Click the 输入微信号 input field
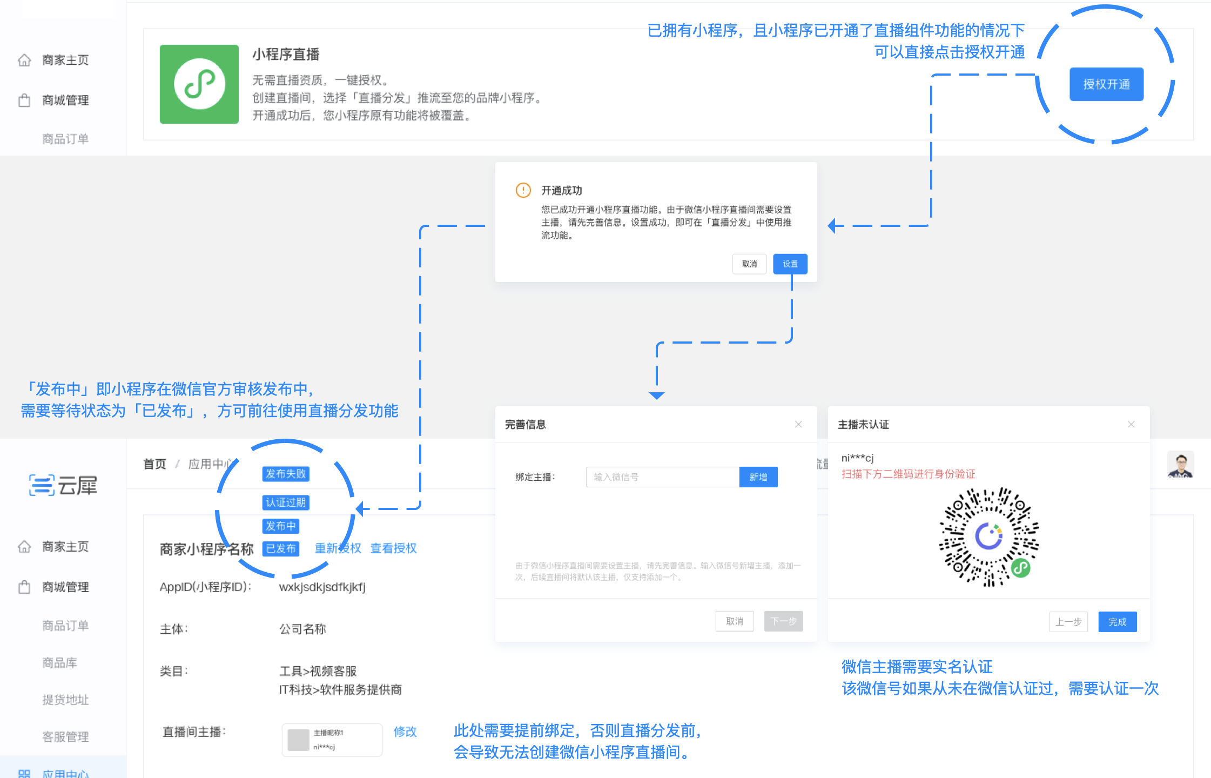The image size is (1211, 778). tap(662, 477)
